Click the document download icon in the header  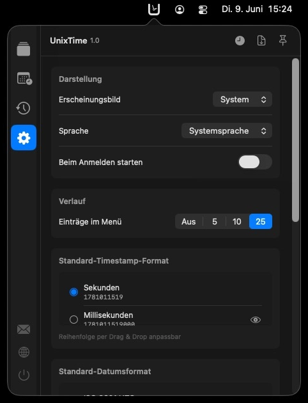(261, 40)
